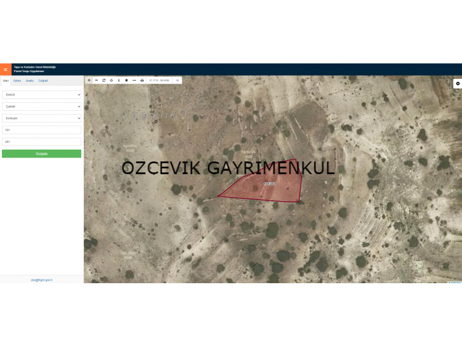
Task: Click the print map icon
Action: (142, 80)
